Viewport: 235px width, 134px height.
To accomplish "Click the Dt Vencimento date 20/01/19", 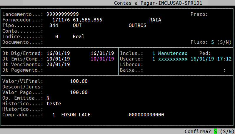I will [58, 64].
